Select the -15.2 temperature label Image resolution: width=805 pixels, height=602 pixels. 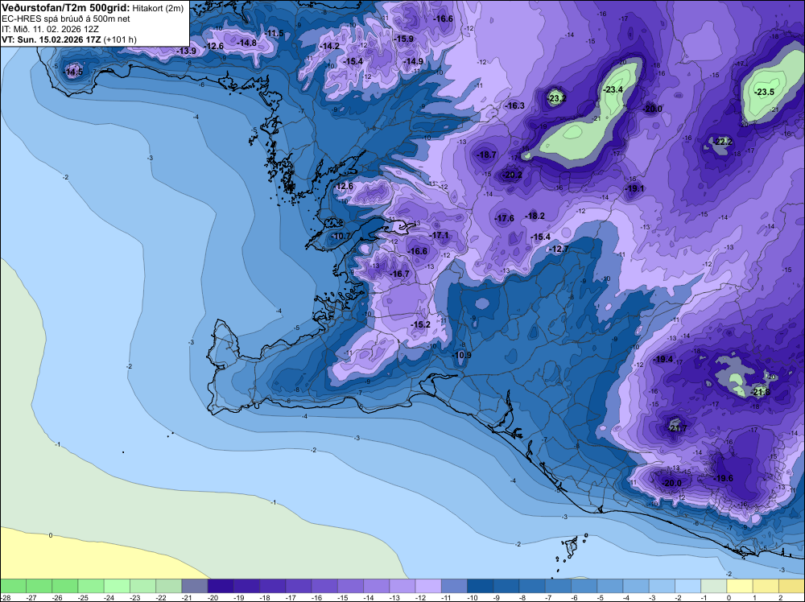420,324
